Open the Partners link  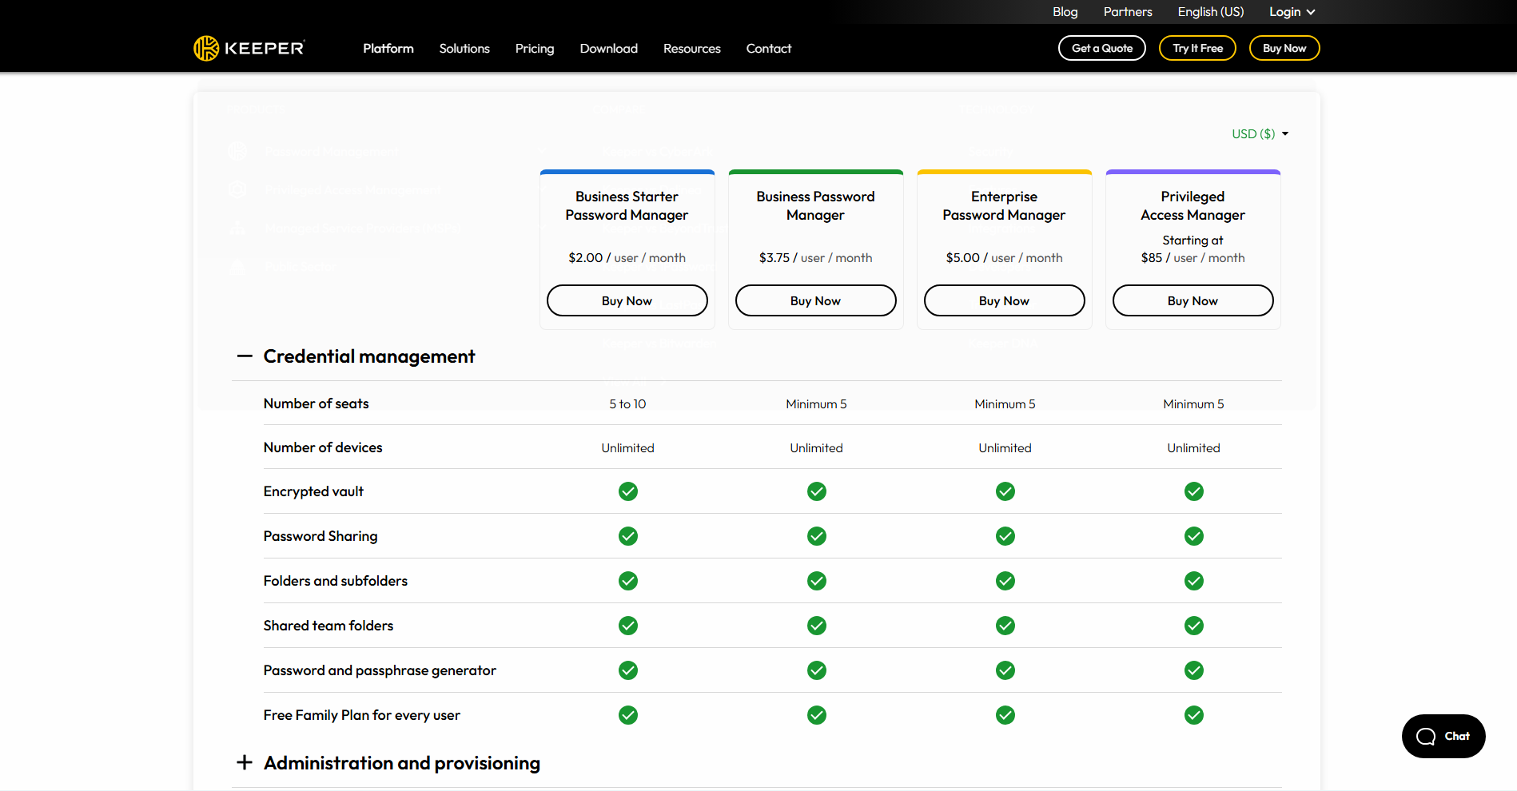click(1128, 12)
